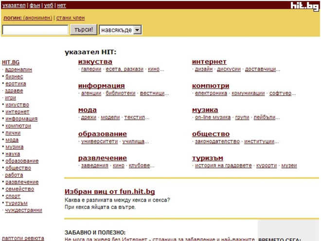
Task: Open лаптопи ревюта link at bottom
Action: (23, 239)
